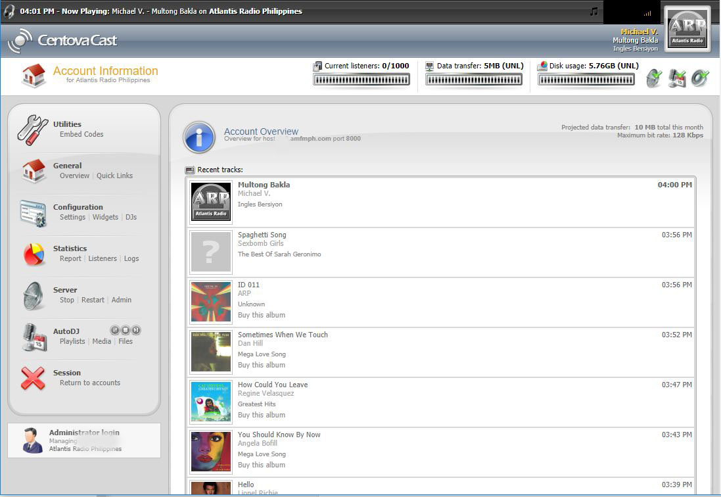
Task: Click the You Should Know By Now album cover
Action: [x=211, y=452]
